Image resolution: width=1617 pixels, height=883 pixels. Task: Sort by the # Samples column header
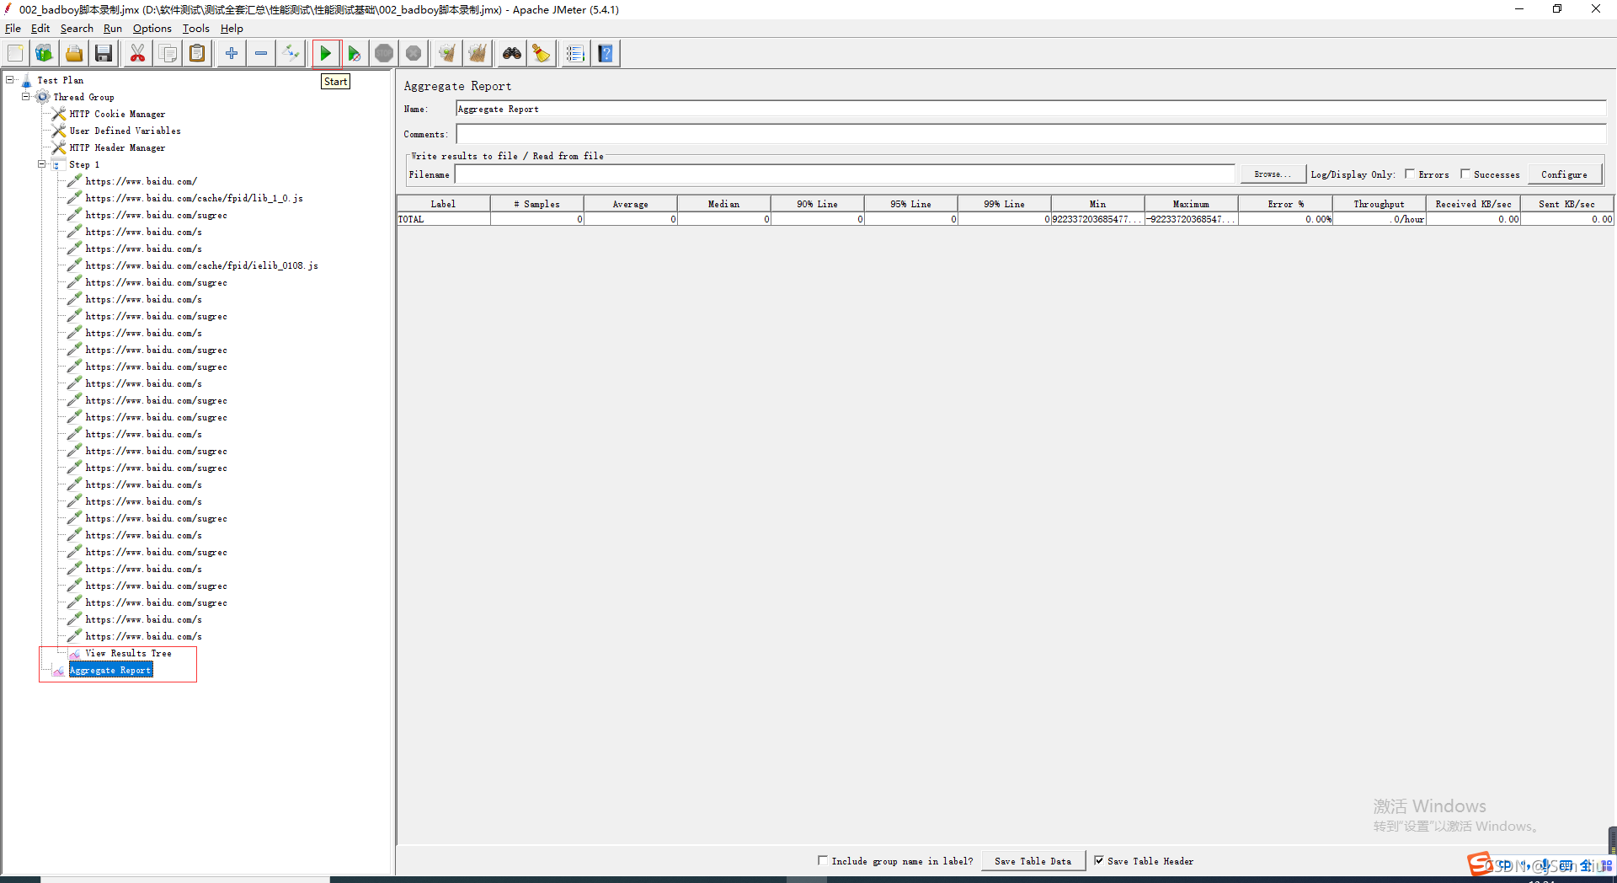pos(536,204)
